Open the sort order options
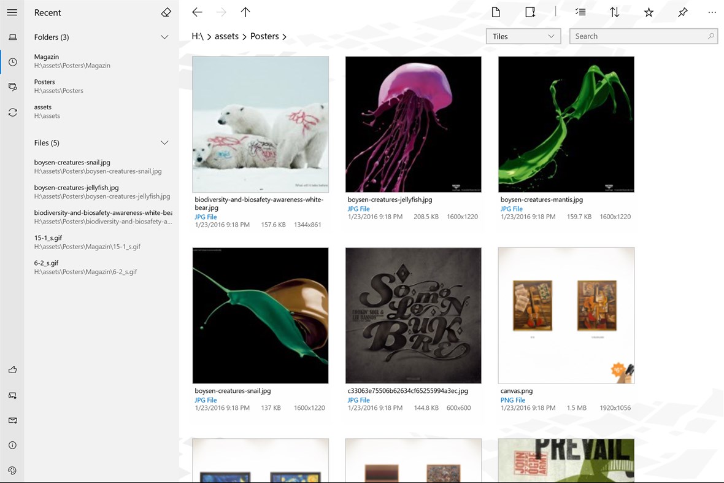The width and height of the screenshot is (724, 483). (615, 12)
